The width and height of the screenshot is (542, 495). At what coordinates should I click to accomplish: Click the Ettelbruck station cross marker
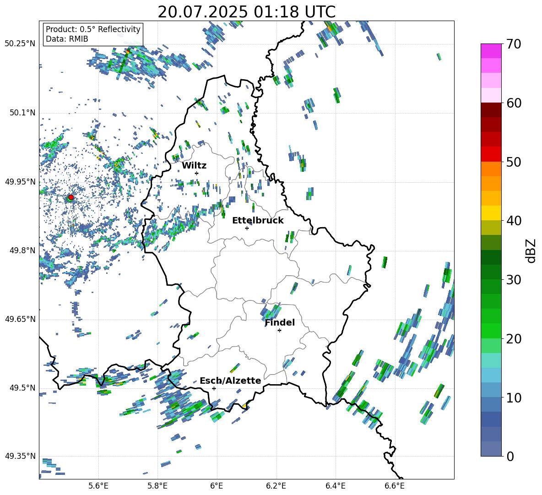(x=247, y=228)
